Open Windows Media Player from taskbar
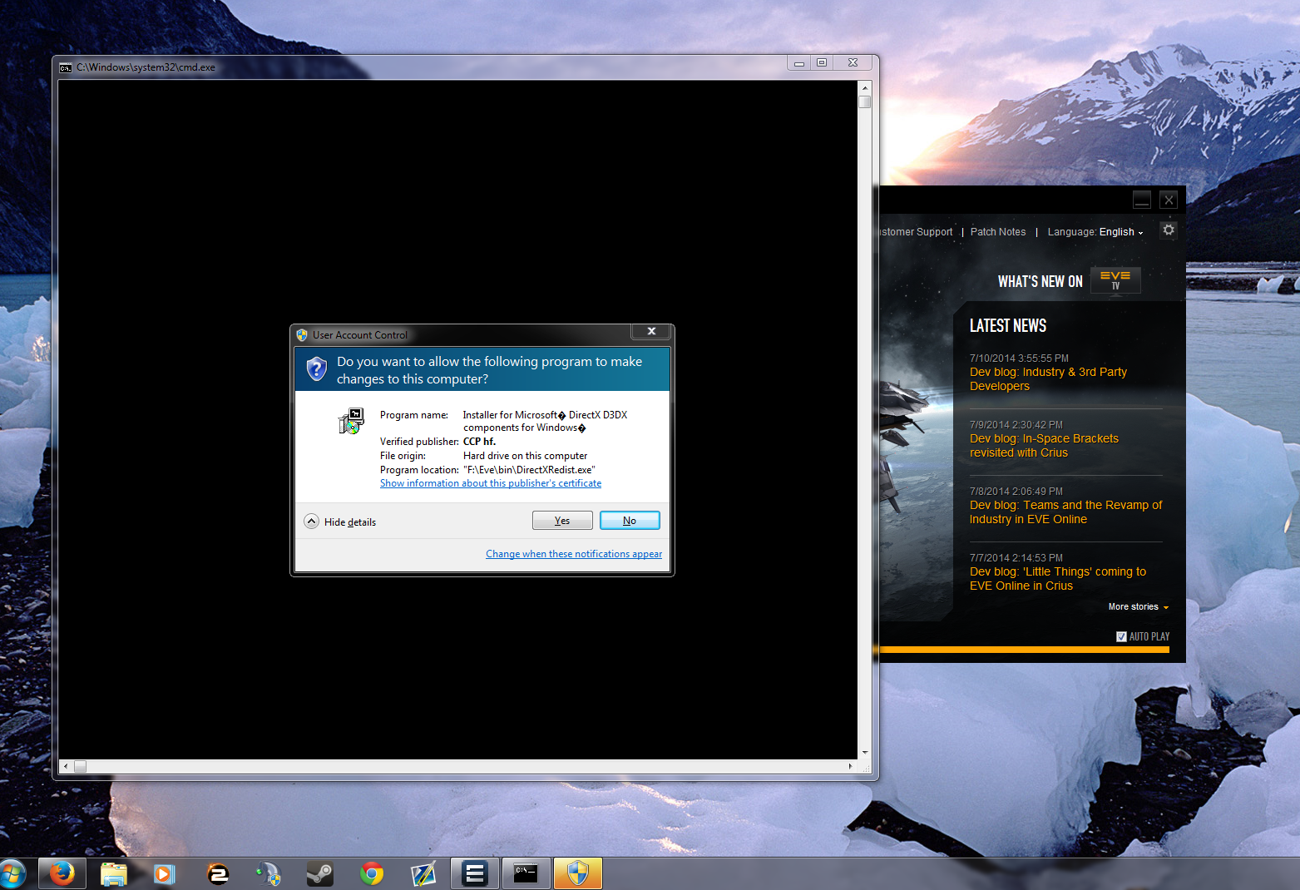The width and height of the screenshot is (1300, 890). (x=164, y=874)
